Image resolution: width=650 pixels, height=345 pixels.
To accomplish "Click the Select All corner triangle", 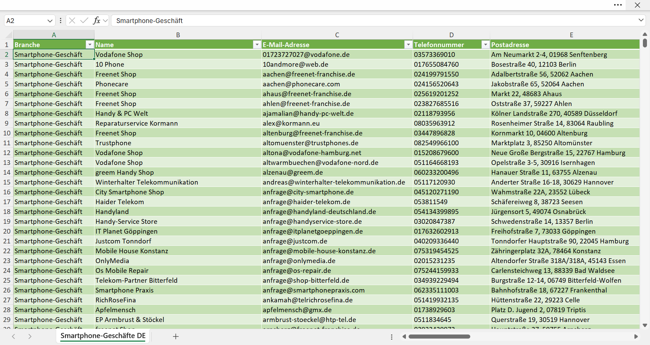I will 8,35.
